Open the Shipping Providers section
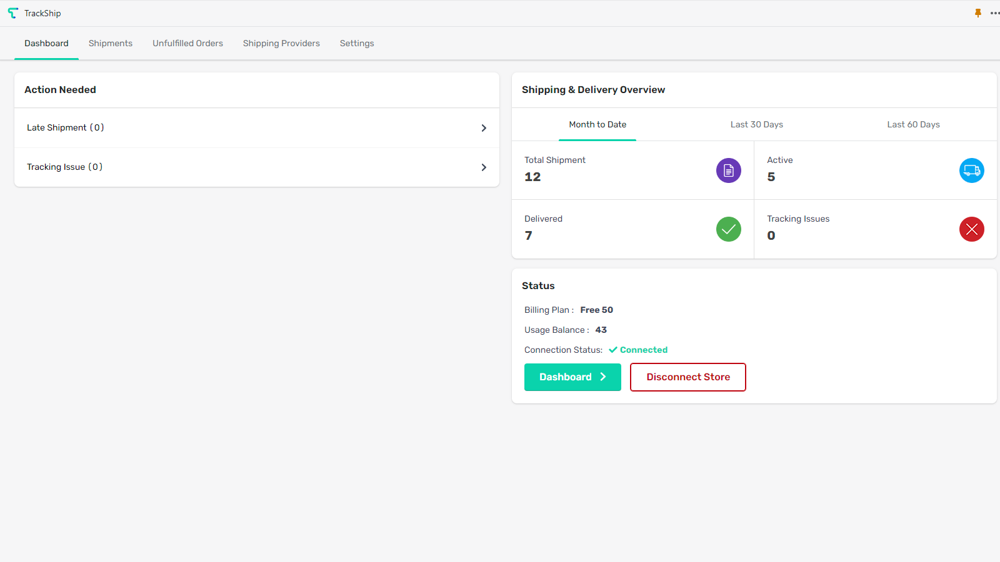 (x=281, y=43)
